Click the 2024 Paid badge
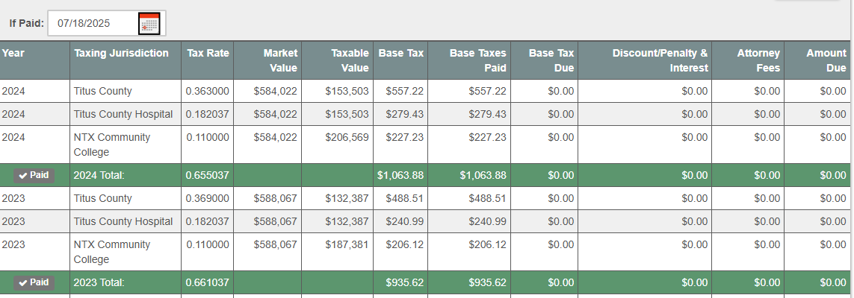This screenshot has height=298, width=854. tap(34, 175)
